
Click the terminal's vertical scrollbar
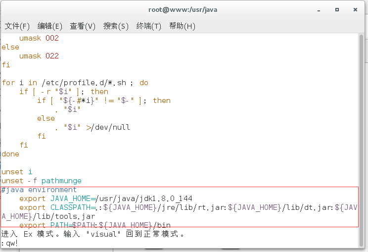[363, 139]
